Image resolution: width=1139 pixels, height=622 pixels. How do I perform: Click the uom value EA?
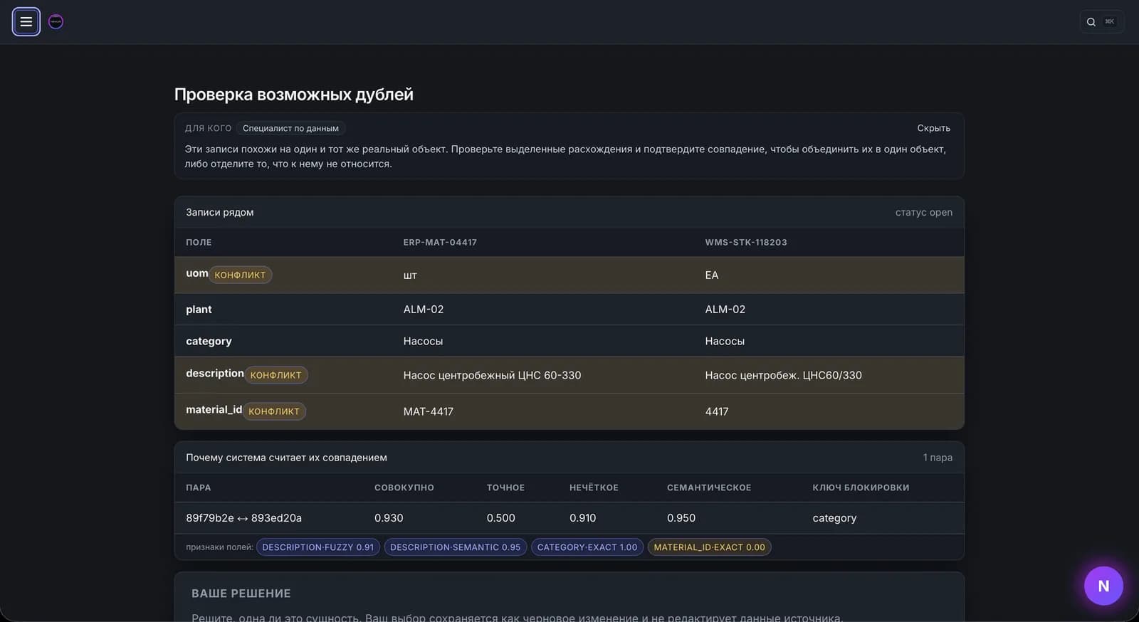712,275
